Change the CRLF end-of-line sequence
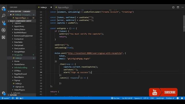This screenshot has width=185, height=104. [152, 98]
